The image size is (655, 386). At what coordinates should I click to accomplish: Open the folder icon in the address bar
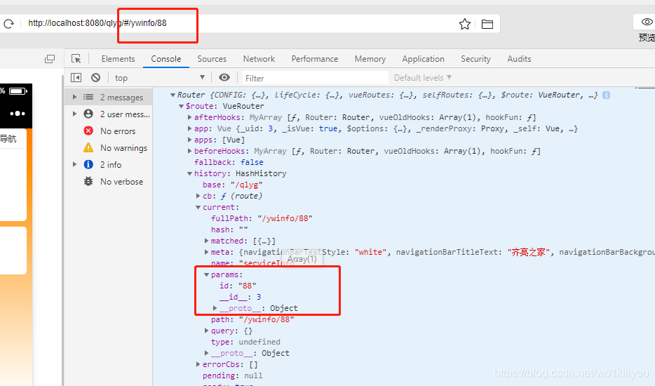click(x=487, y=25)
